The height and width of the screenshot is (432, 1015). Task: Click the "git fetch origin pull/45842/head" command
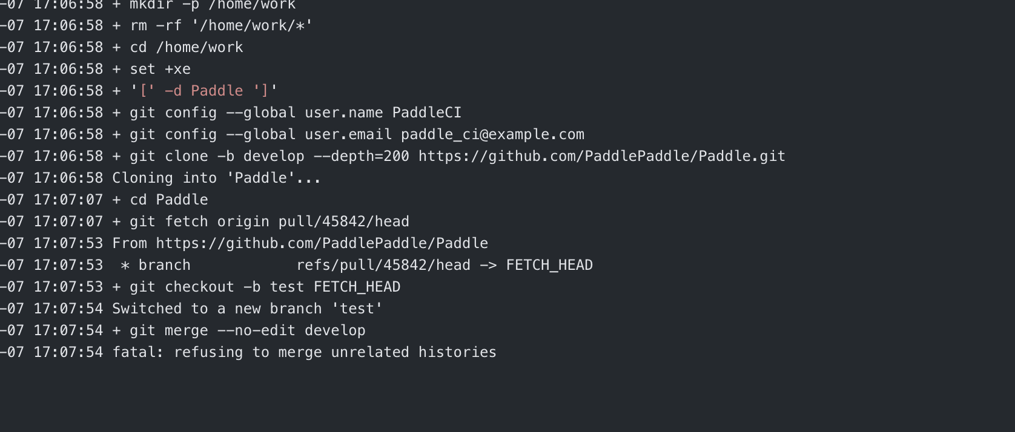(x=269, y=221)
